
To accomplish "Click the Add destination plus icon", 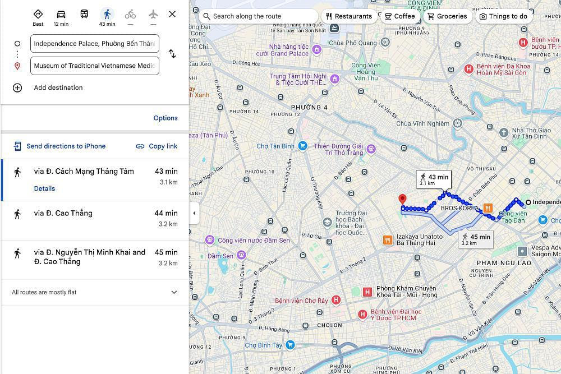I will [x=17, y=87].
